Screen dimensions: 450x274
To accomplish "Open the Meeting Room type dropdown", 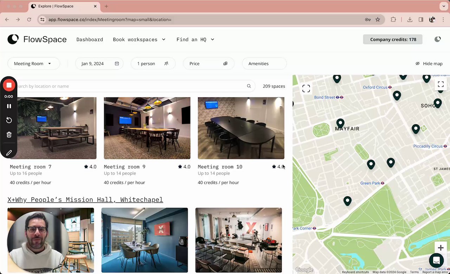I will (x=33, y=63).
